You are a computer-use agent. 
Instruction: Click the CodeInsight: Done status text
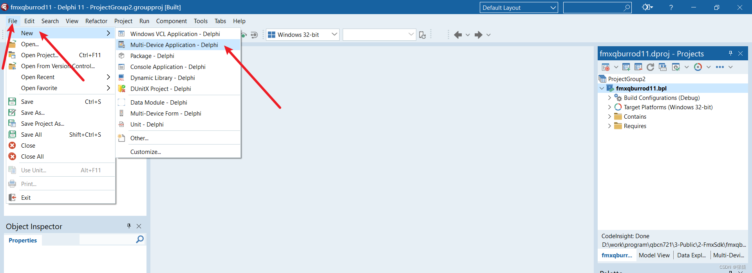point(625,236)
